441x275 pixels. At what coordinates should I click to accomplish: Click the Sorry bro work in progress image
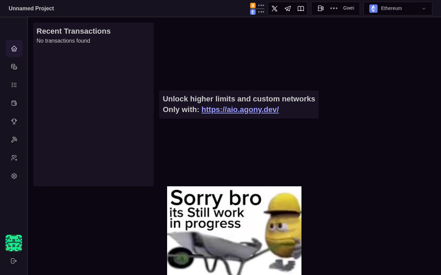(x=234, y=231)
